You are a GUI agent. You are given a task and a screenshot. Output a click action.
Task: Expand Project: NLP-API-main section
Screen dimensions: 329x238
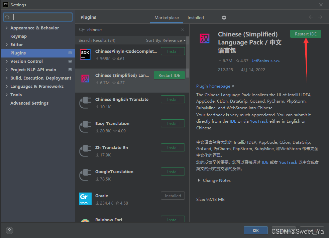[7, 70]
